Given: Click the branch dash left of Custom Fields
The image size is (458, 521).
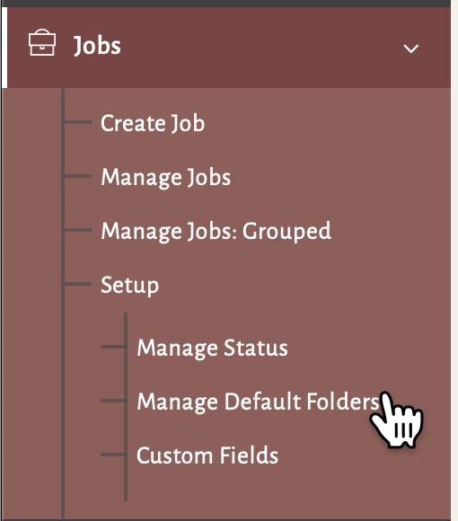Looking at the screenshot, I should pyautogui.click(x=112, y=455).
